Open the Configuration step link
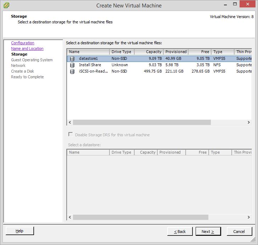Viewport: 258px width, 245px height. (23, 43)
